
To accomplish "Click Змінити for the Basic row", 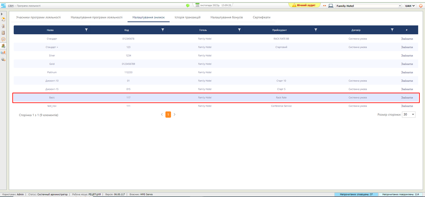I will click(407, 98).
